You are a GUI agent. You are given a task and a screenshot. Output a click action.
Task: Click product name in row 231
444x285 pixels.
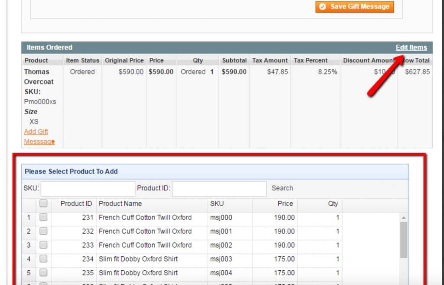point(145,218)
